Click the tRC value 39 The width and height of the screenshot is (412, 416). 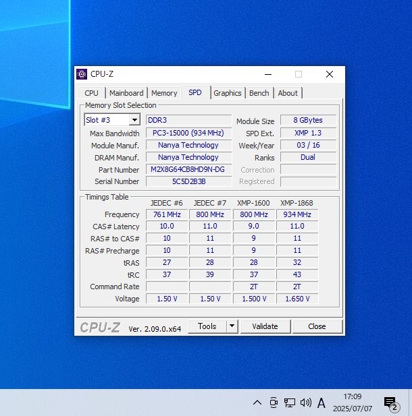click(x=210, y=274)
